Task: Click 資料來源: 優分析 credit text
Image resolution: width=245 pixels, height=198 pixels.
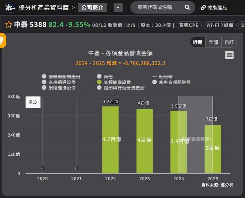Action: click(x=217, y=185)
